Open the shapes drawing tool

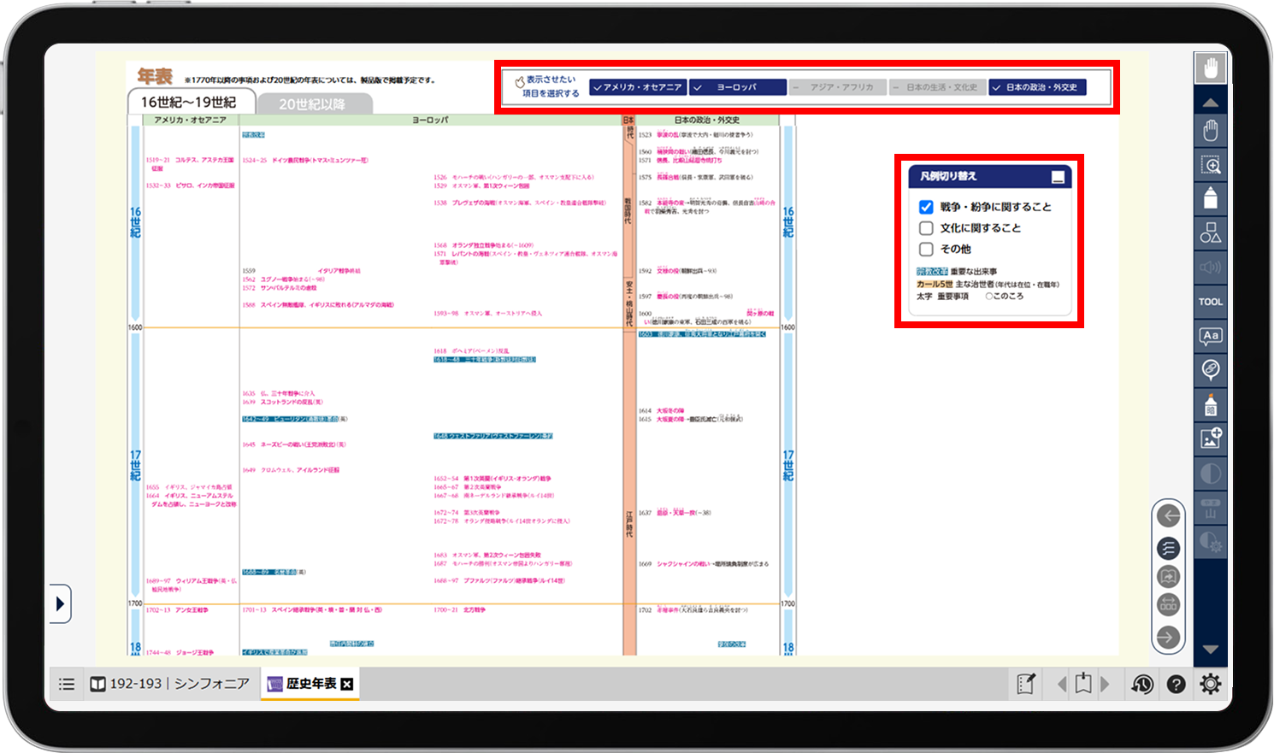click(x=1210, y=232)
